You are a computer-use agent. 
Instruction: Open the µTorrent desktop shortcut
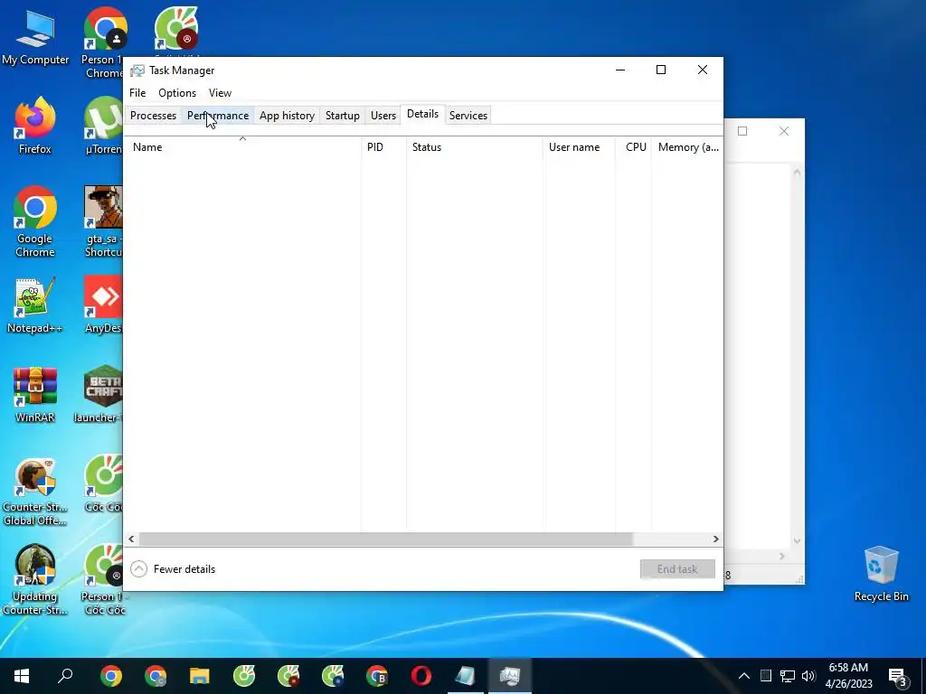click(x=104, y=125)
